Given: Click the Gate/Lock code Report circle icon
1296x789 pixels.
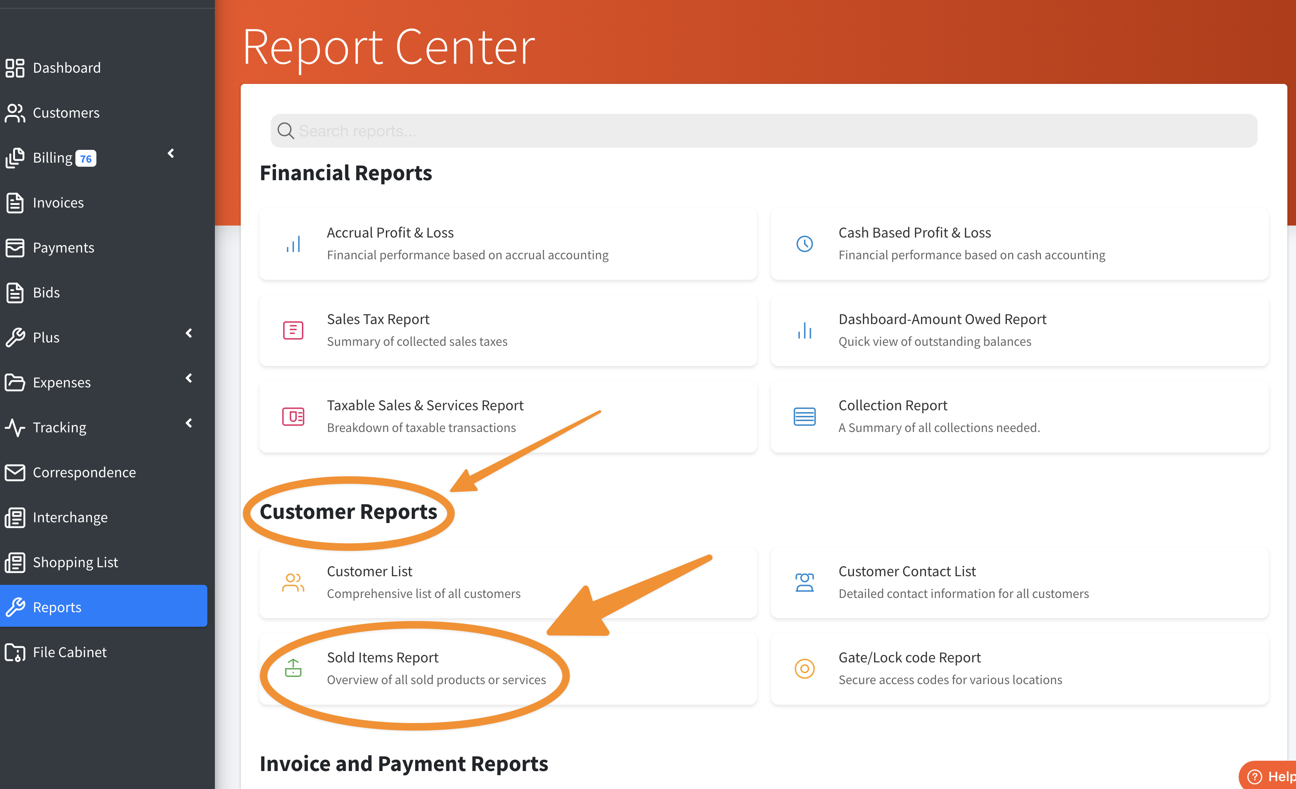Looking at the screenshot, I should click(x=804, y=669).
